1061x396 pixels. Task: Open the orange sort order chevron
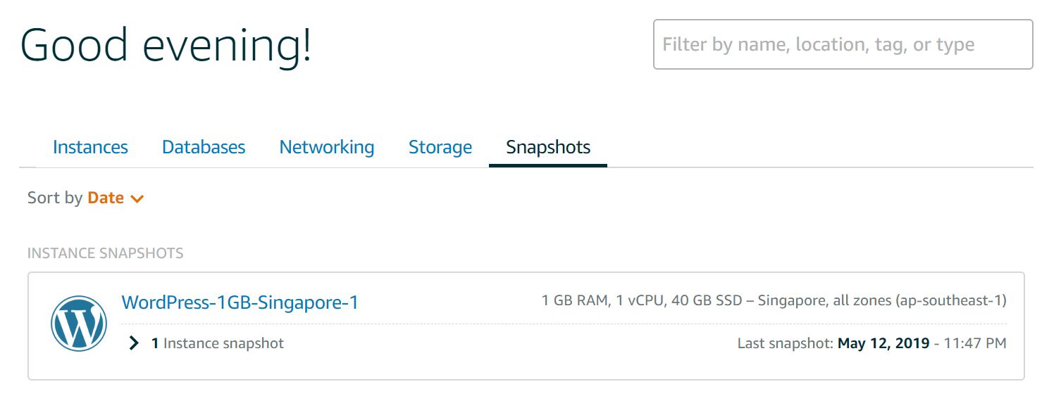point(137,199)
